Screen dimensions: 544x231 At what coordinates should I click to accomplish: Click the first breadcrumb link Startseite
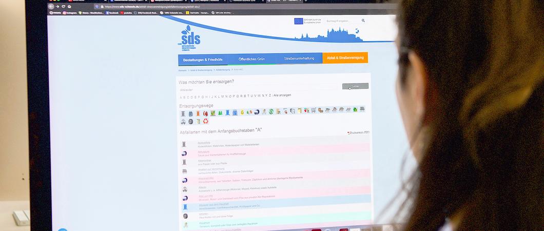(183, 70)
